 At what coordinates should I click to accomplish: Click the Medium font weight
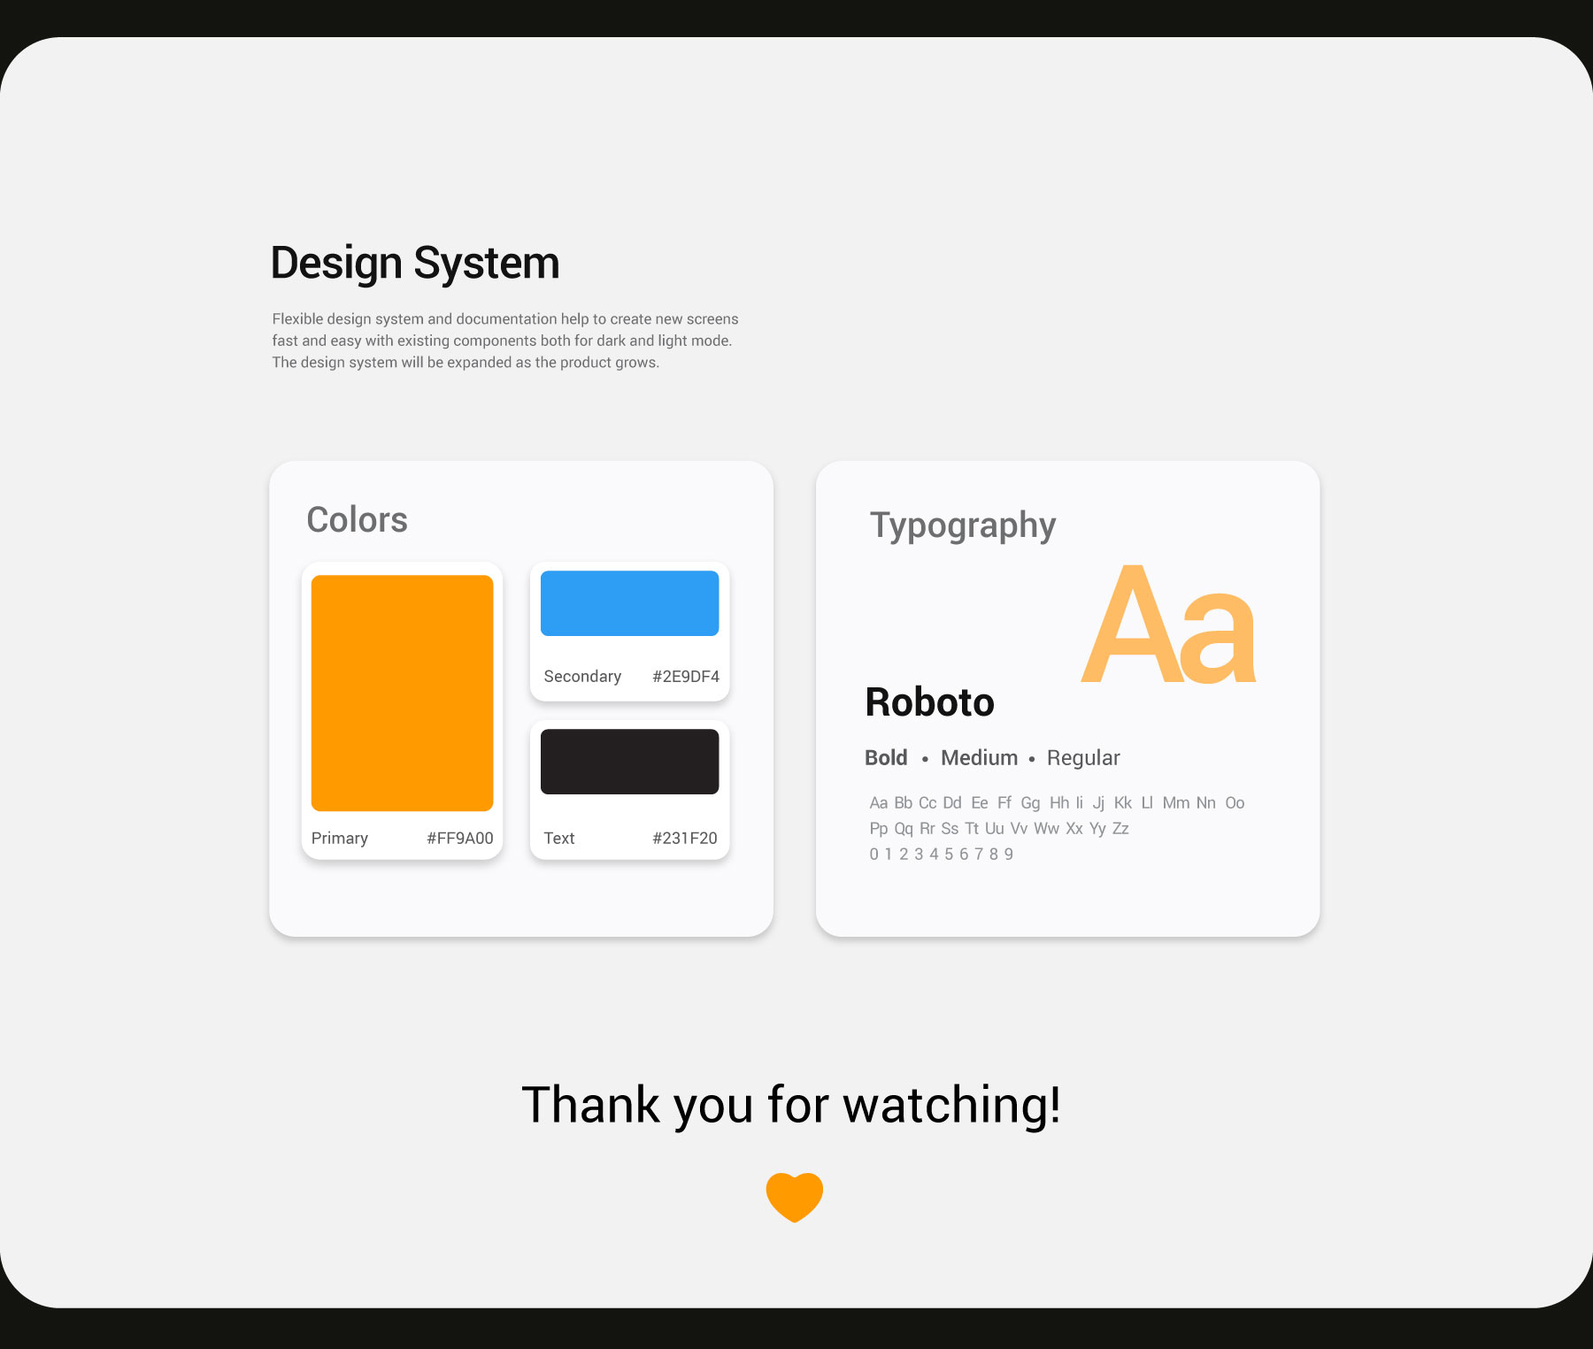(979, 758)
